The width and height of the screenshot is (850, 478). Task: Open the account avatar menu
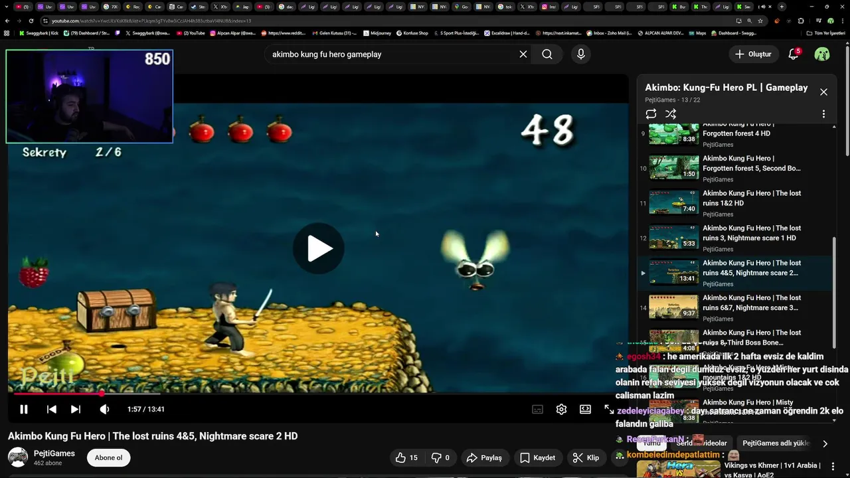[x=822, y=54]
